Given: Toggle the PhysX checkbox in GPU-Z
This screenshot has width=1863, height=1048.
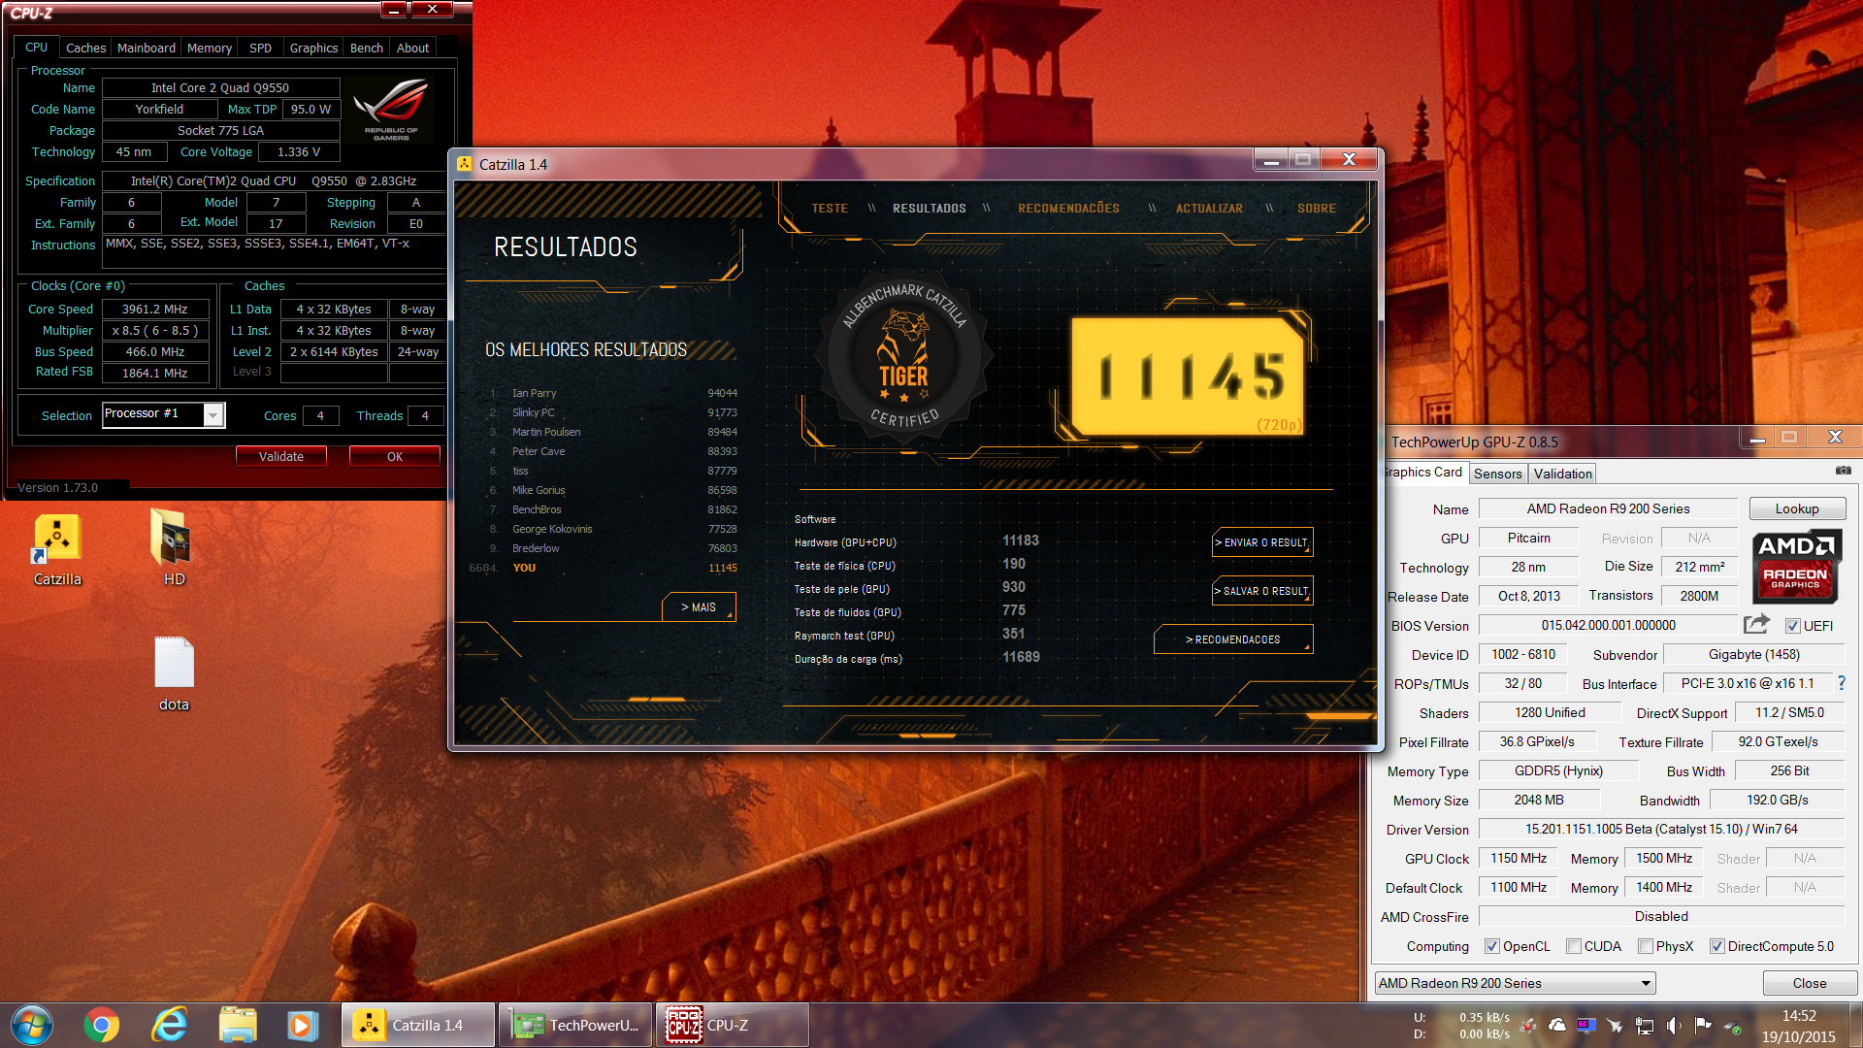Looking at the screenshot, I should [x=1646, y=946].
